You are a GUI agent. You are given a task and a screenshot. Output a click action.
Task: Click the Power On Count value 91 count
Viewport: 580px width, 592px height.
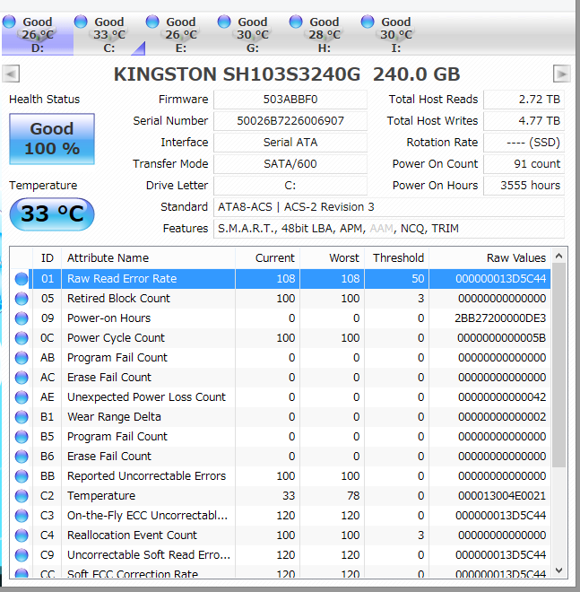click(524, 164)
